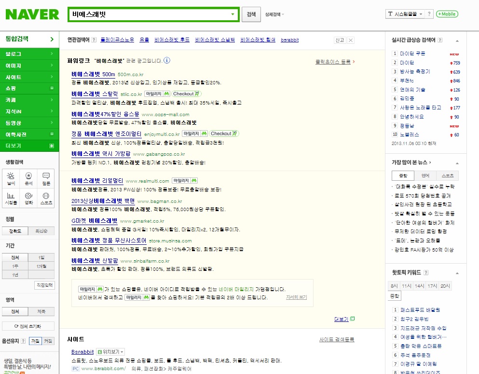
Task: Click mileage badge beside enjoymulti.co.kr
Action: pyautogui.click(x=195, y=134)
